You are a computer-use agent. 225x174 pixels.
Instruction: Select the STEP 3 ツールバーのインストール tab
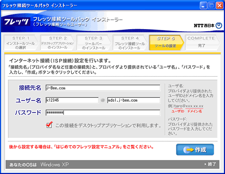click(94, 43)
